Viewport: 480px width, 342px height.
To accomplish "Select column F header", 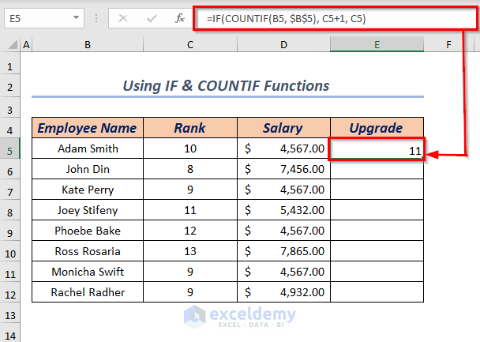I will pos(448,45).
